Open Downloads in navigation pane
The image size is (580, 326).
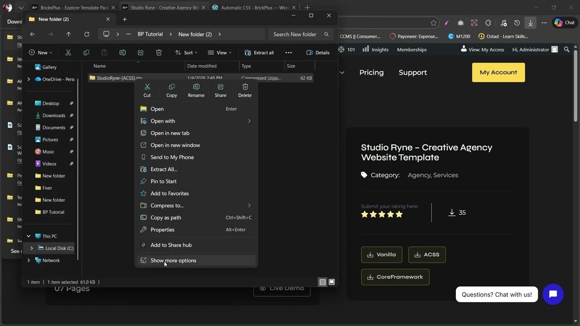53,115
